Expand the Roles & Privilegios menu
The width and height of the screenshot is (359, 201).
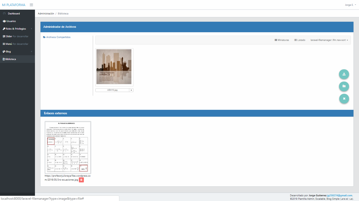(x=17, y=29)
